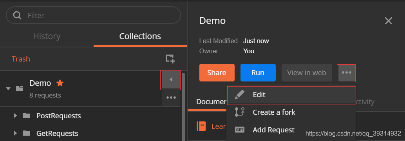Open the Trash link

(x=21, y=59)
